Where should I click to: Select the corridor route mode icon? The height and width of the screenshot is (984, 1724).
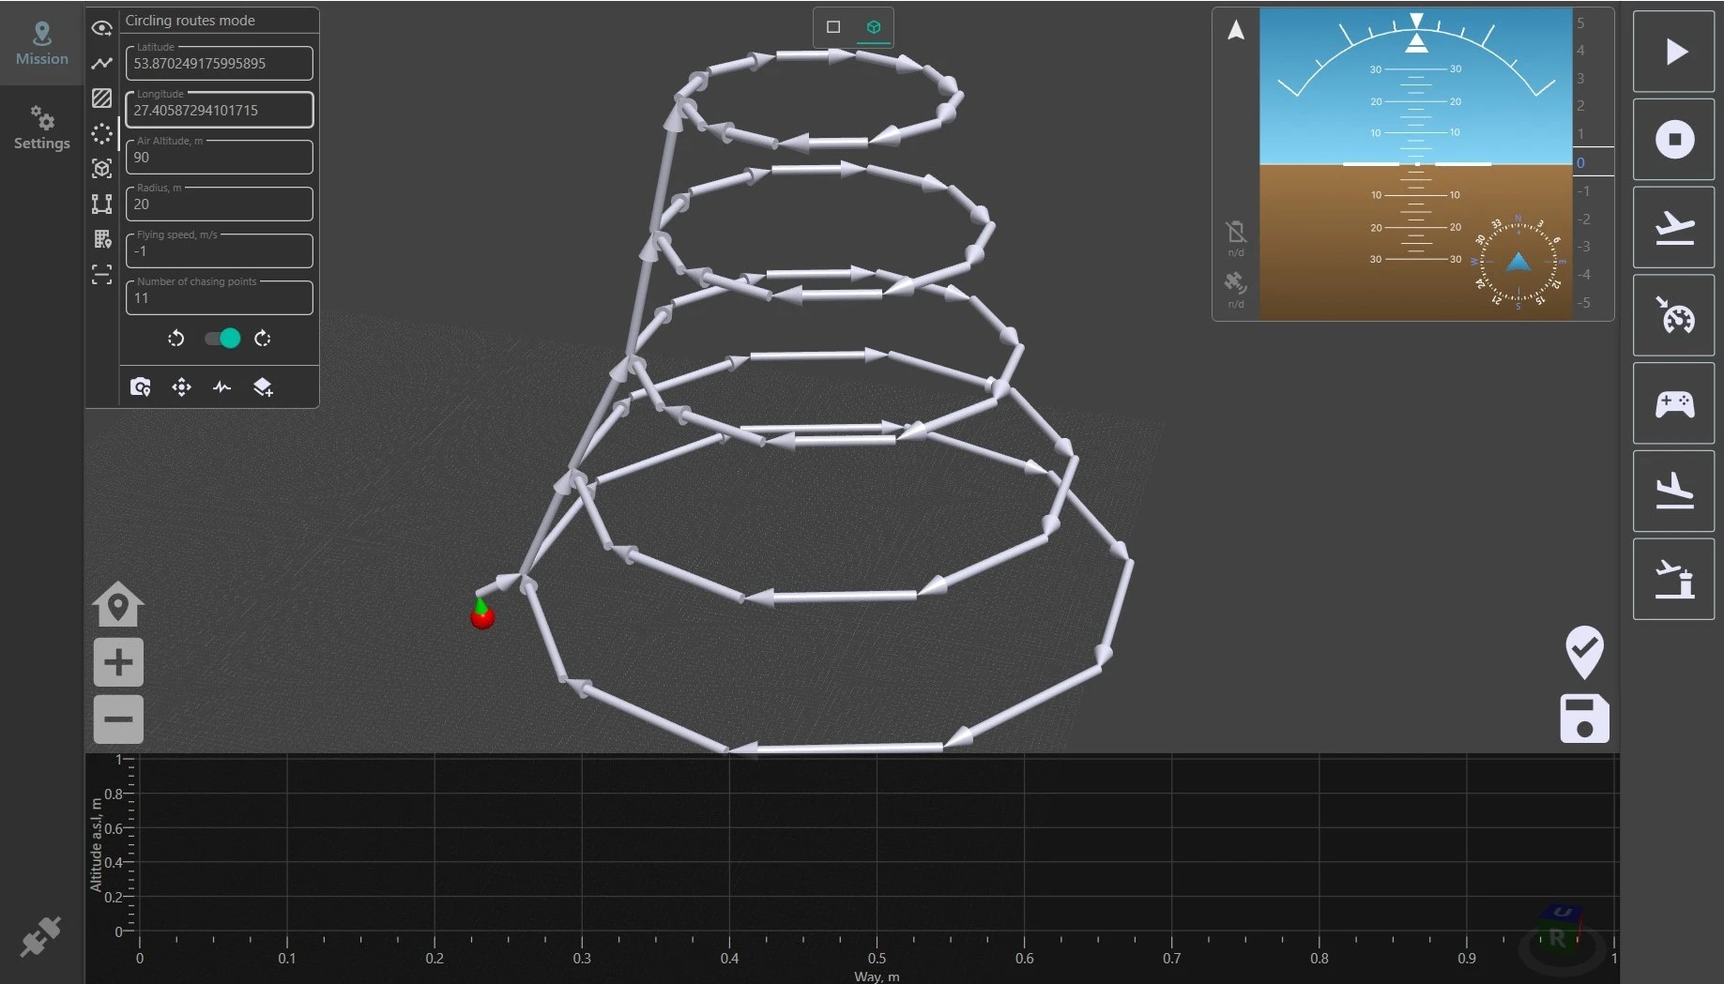point(101,204)
